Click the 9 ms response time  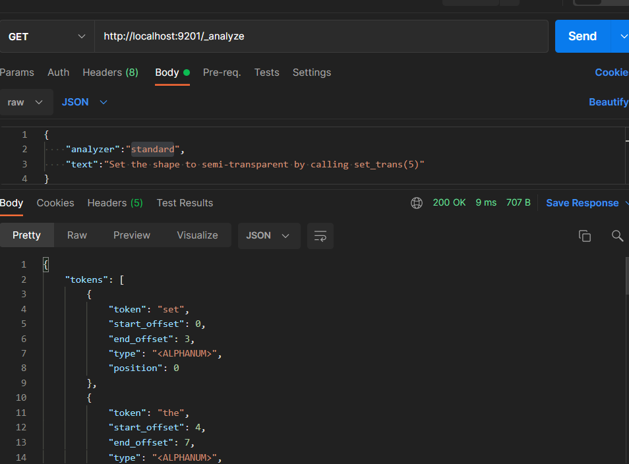pos(486,202)
